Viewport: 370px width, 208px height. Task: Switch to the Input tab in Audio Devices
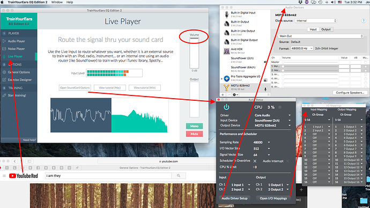click(x=313, y=29)
